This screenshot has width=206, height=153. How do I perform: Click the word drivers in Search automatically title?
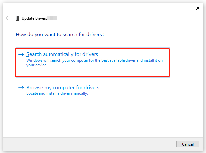pyautogui.click(x=90, y=54)
